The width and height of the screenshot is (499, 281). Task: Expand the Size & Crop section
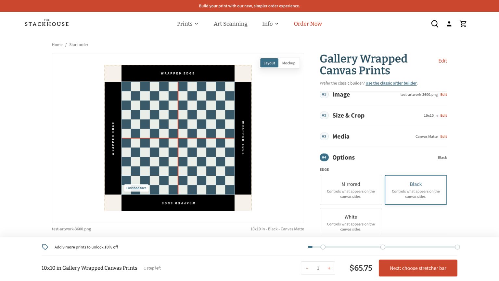coord(383,115)
